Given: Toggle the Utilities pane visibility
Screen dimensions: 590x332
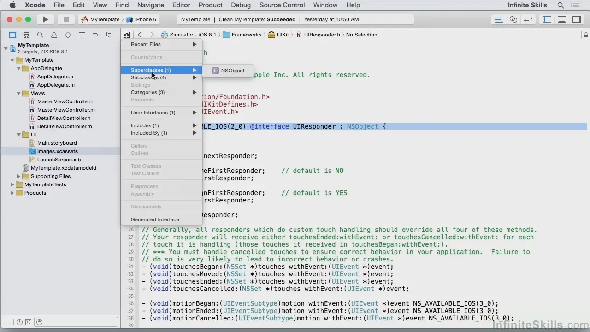Looking at the screenshot, I should 577,19.
